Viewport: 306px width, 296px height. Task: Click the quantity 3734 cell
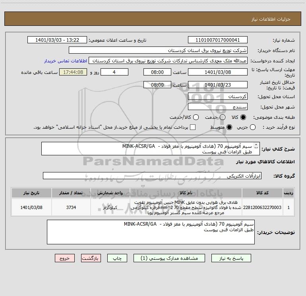click(x=71, y=207)
